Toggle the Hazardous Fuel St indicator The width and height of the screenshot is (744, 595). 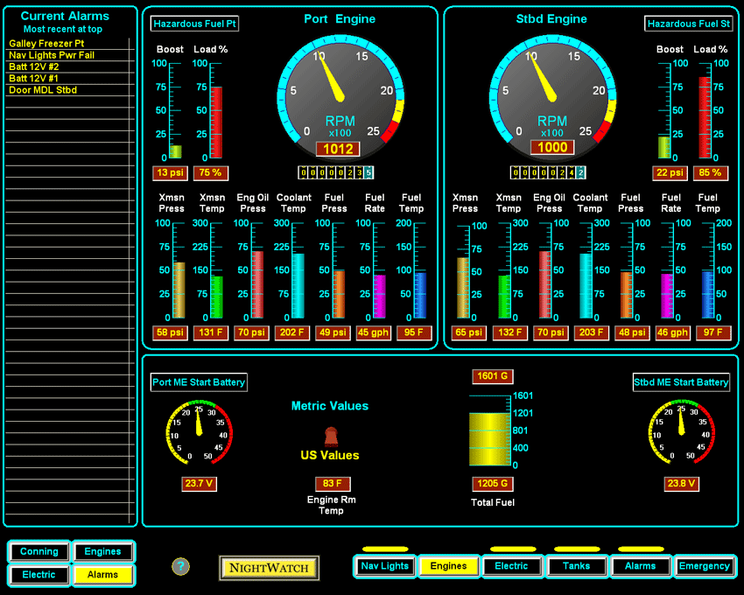(688, 24)
